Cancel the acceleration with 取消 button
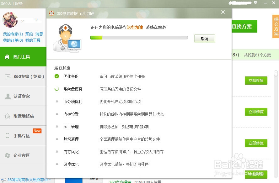This screenshot has width=279, height=183. click(204, 38)
